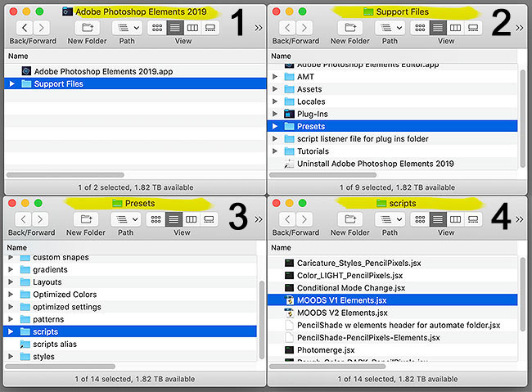This screenshot has width=532, height=392.
Task: Select PencilShade w elements header file
Action: coord(393,325)
